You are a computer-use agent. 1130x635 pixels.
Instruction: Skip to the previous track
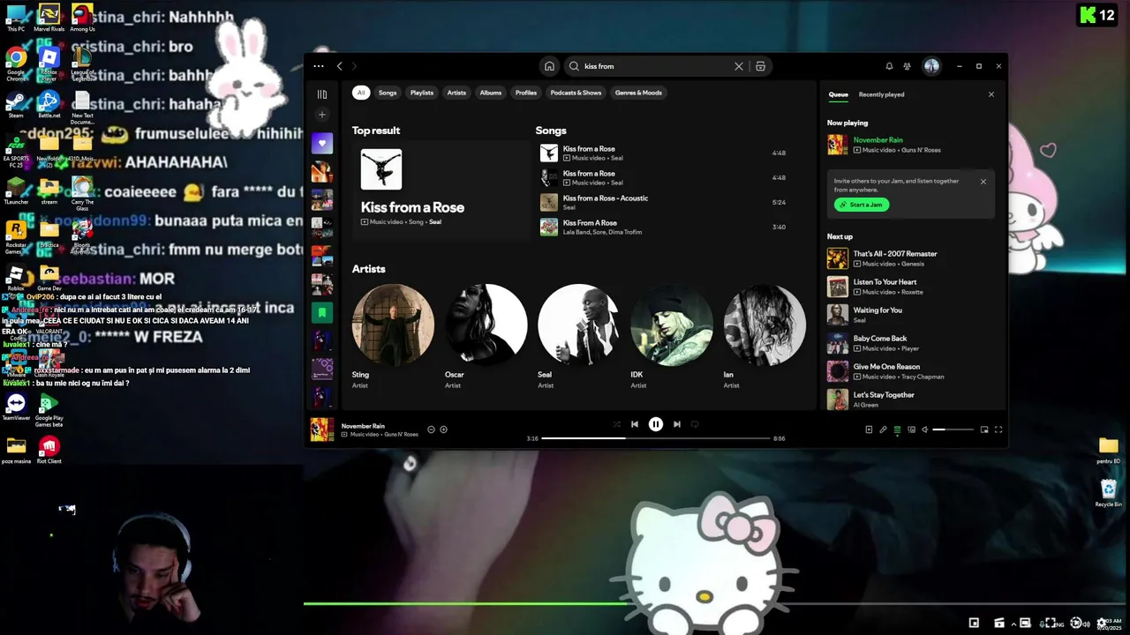[x=634, y=424]
